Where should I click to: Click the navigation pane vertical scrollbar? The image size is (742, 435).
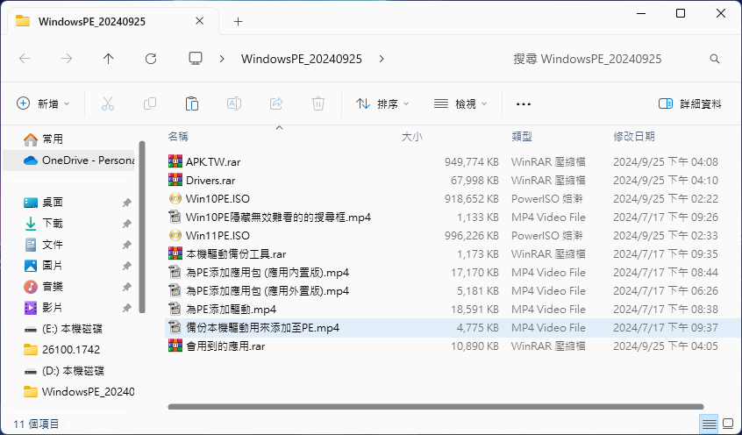pyautogui.click(x=142, y=227)
